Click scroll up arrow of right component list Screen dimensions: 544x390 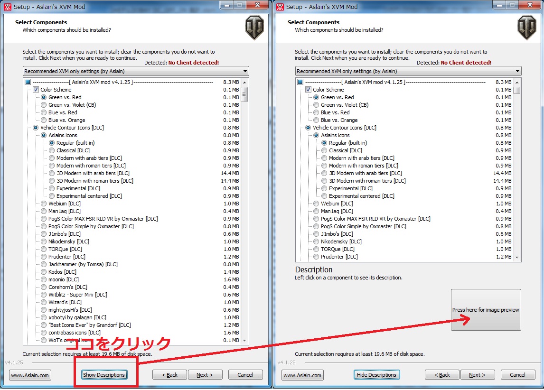point(517,82)
